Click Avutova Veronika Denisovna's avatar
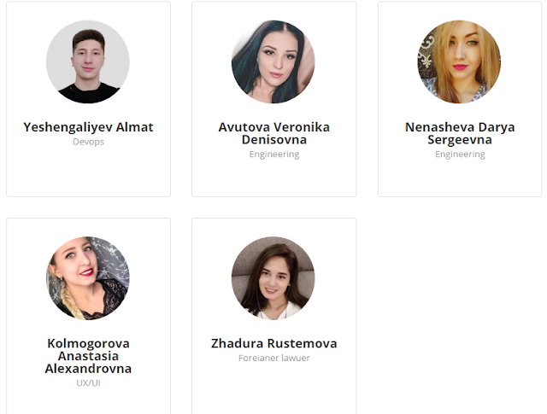 [273, 61]
